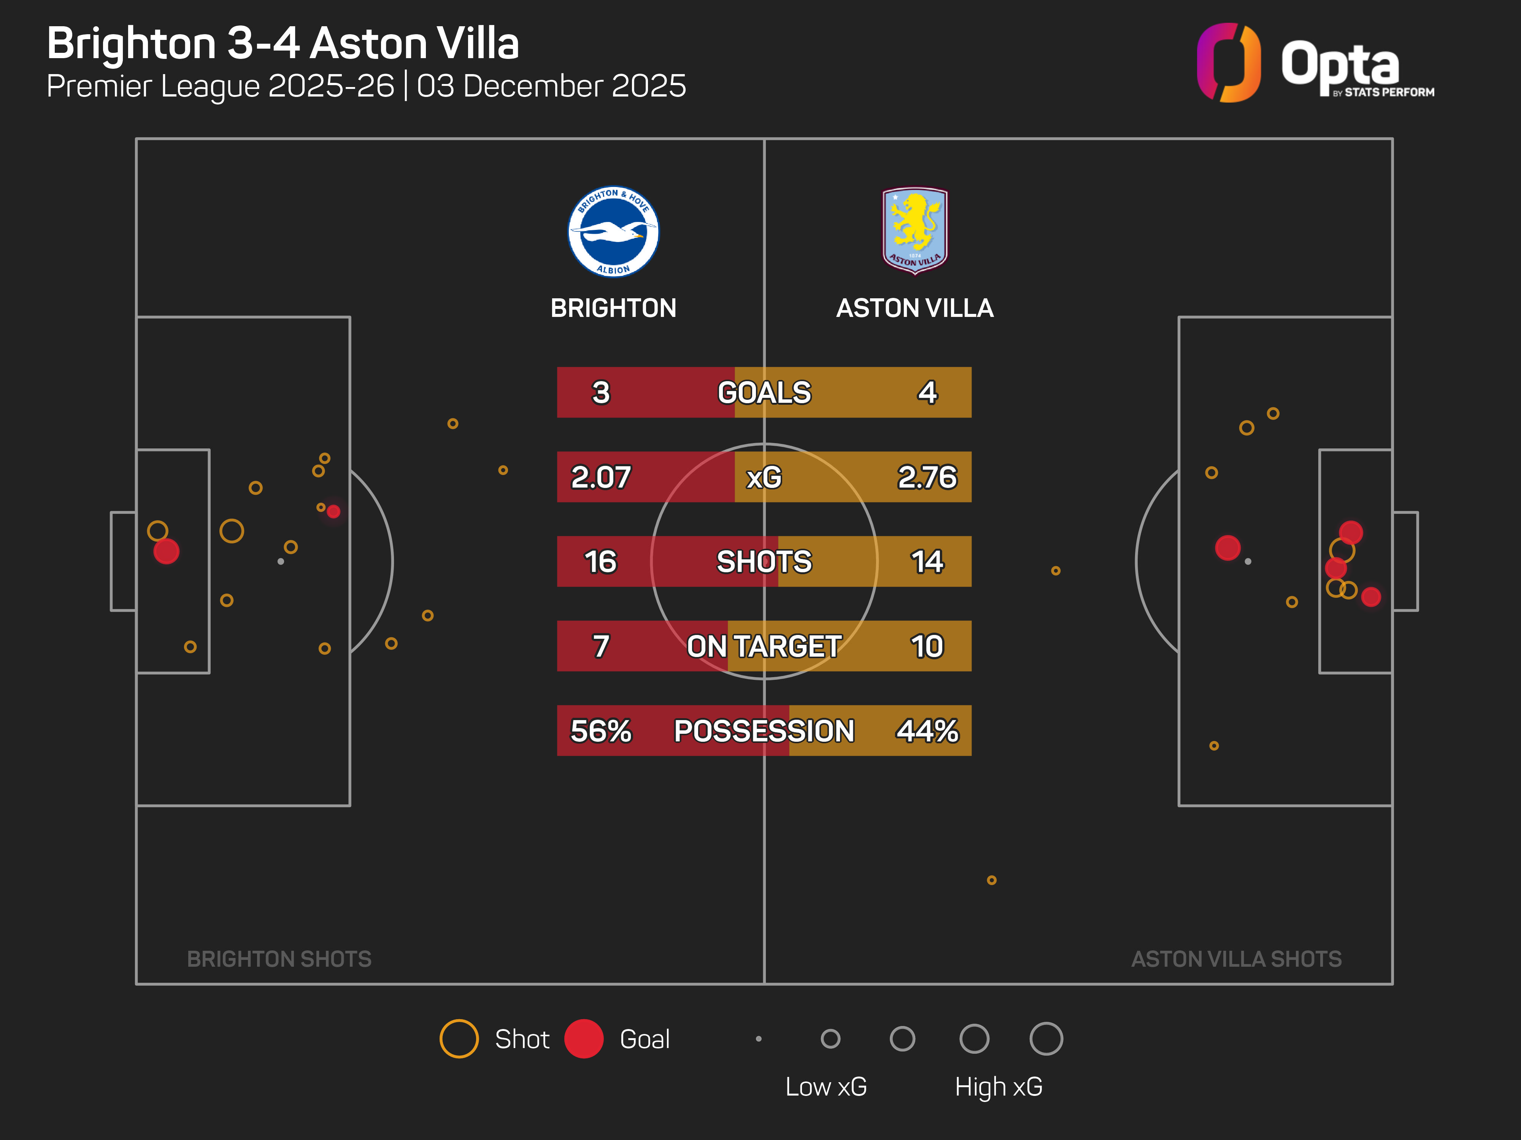Viewport: 1521px width, 1140px height.
Task: Click the "Brighton 3-4 Aston Villa" title
Action: (x=283, y=43)
